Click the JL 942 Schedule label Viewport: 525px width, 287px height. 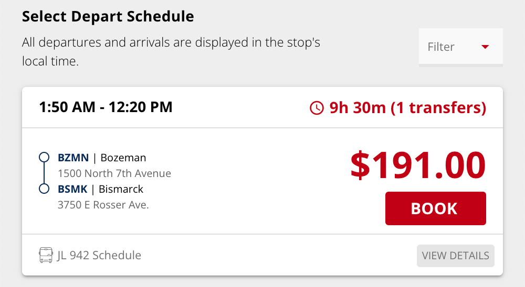(x=99, y=256)
